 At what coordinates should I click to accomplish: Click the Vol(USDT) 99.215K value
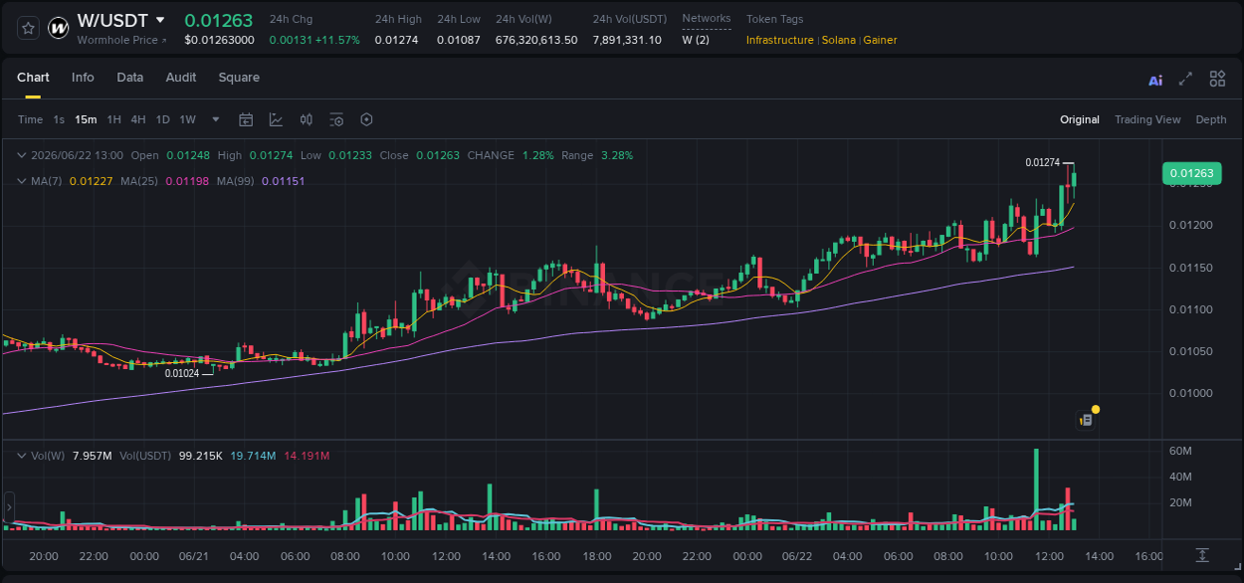click(200, 456)
